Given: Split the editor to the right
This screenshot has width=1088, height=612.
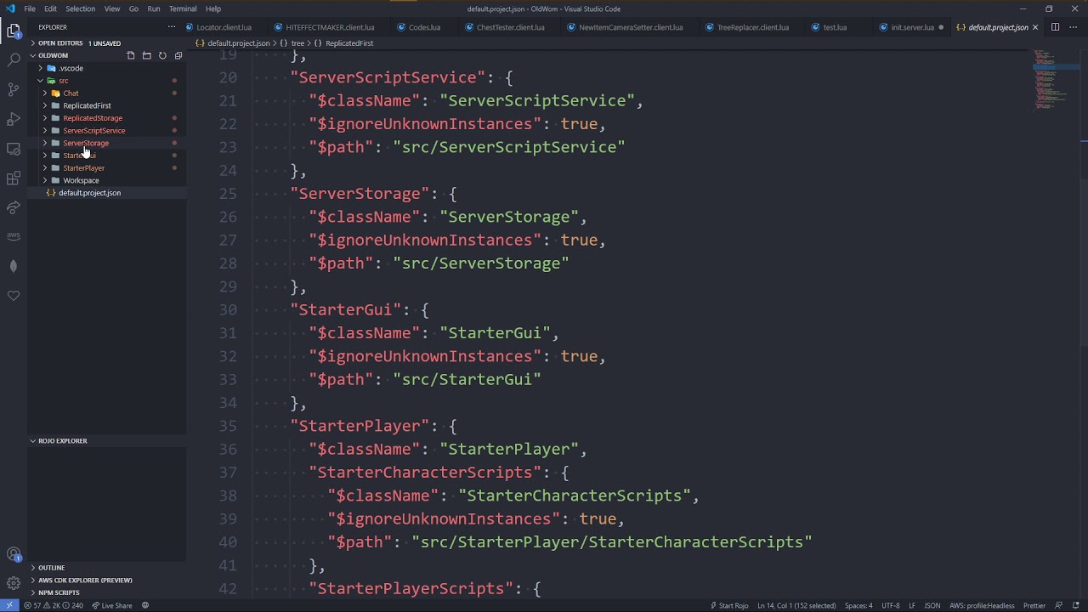Looking at the screenshot, I should [1055, 27].
